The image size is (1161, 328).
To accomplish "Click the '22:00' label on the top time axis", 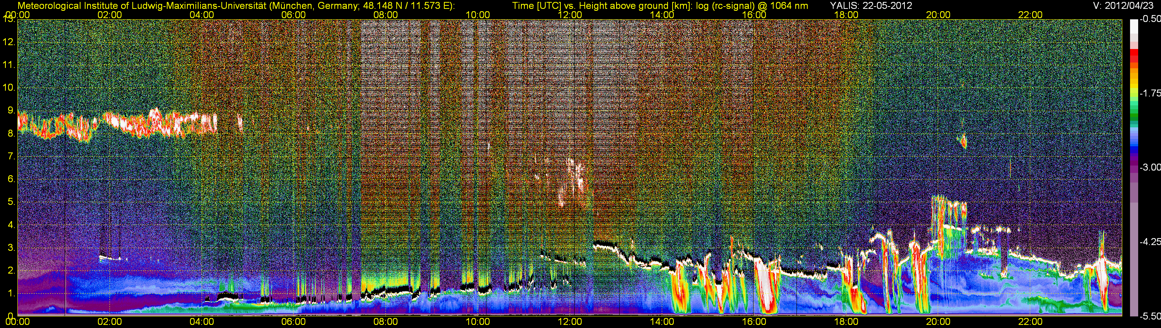I will [x=1030, y=15].
